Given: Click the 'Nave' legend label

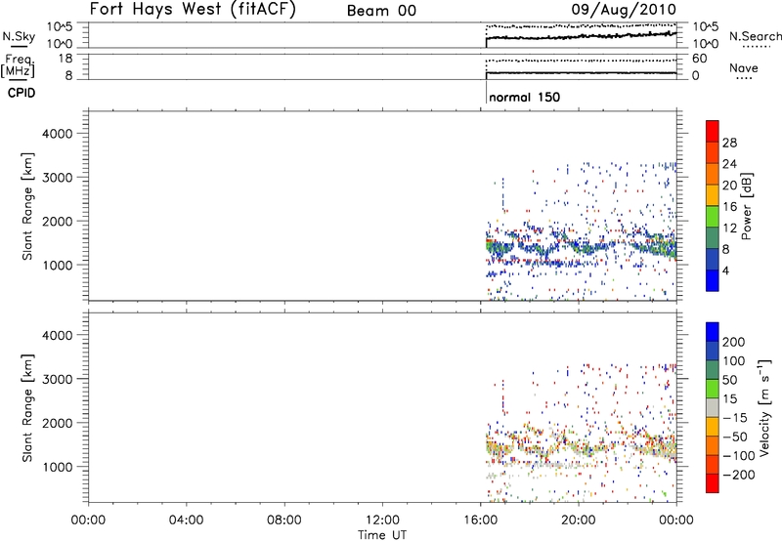Looking at the screenshot, I should point(744,68).
